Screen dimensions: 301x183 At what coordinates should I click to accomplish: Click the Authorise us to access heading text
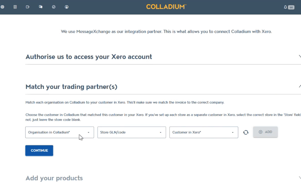point(89,57)
